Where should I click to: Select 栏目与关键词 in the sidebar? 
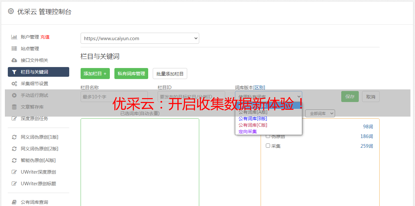click(38, 72)
